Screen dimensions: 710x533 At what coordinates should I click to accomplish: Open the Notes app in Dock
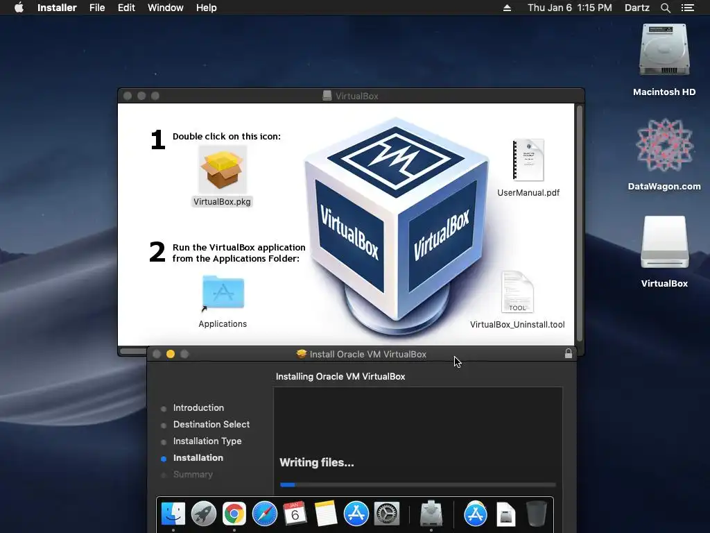tap(326, 514)
